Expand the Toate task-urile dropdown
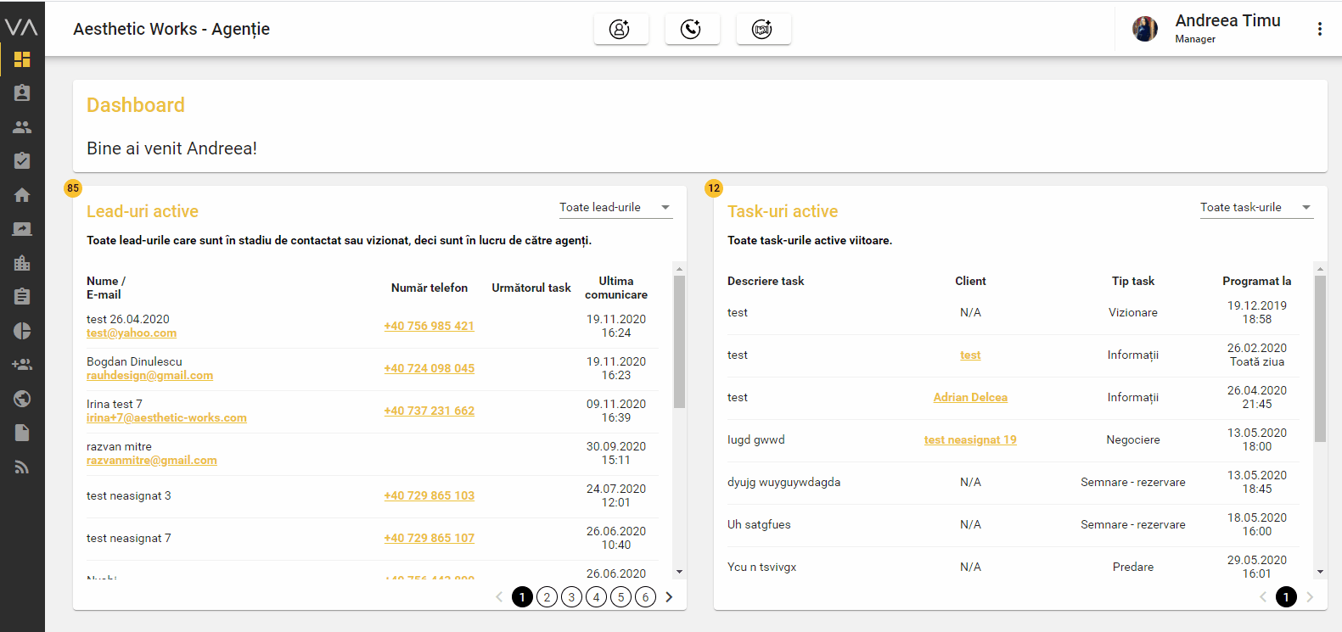1342x632 pixels. [x=1255, y=208]
